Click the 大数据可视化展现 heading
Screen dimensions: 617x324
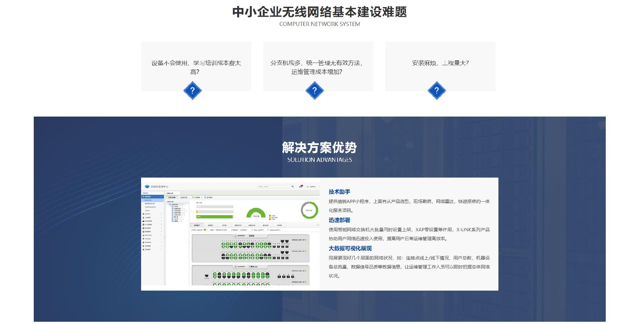click(x=350, y=248)
